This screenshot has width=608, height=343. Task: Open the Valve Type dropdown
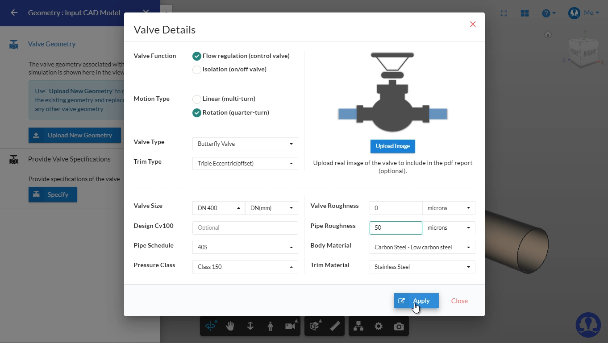(x=245, y=144)
